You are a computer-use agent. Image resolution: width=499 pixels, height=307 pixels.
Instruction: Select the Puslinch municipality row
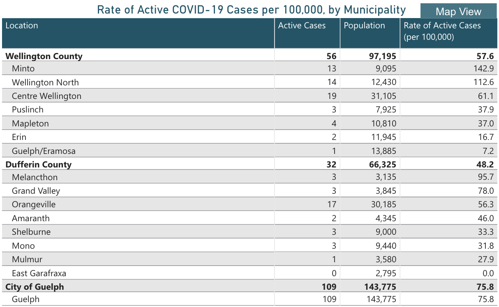pyautogui.click(x=28, y=110)
